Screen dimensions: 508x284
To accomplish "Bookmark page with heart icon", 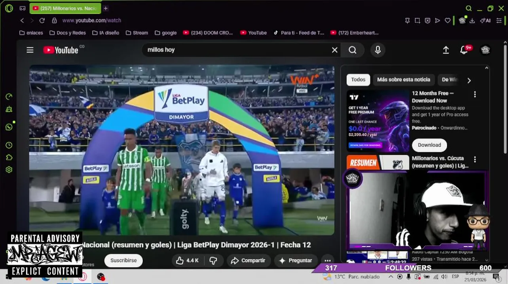I will click(x=448, y=21).
